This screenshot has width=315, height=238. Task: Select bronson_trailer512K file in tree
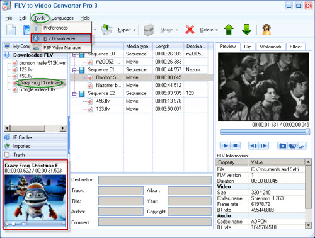pyautogui.click(x=40, y=63)
